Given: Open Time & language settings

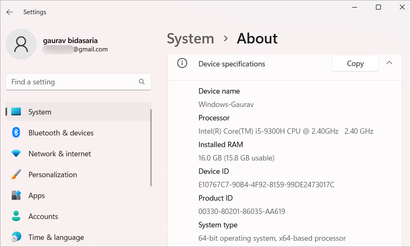Looking at the screenshot, I should tap(79, 237).
